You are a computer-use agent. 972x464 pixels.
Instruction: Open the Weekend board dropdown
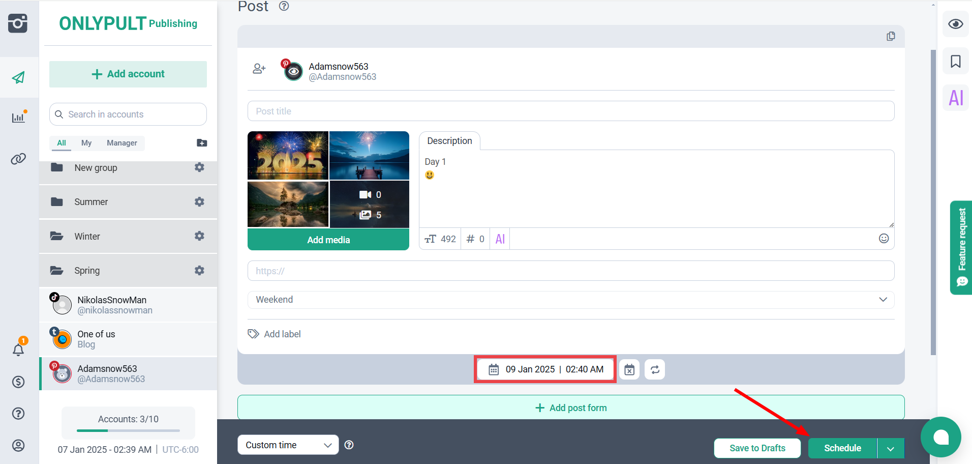(x=570, y=300)
